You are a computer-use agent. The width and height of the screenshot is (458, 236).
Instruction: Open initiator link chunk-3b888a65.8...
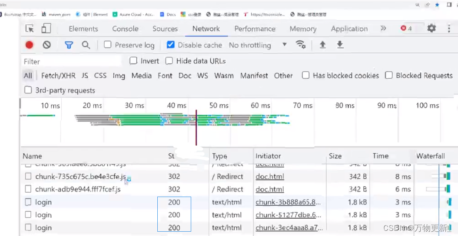(x=288, y=202)
